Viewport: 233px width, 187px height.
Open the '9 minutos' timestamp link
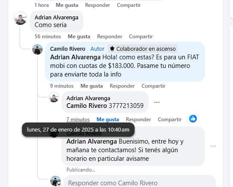62,86
